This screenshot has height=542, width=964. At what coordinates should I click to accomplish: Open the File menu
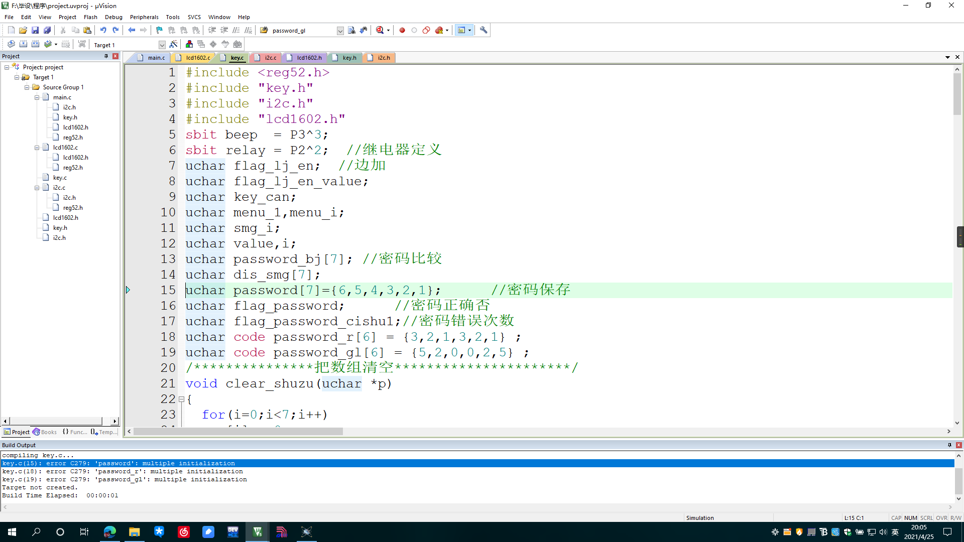click(x=9, y=17)
